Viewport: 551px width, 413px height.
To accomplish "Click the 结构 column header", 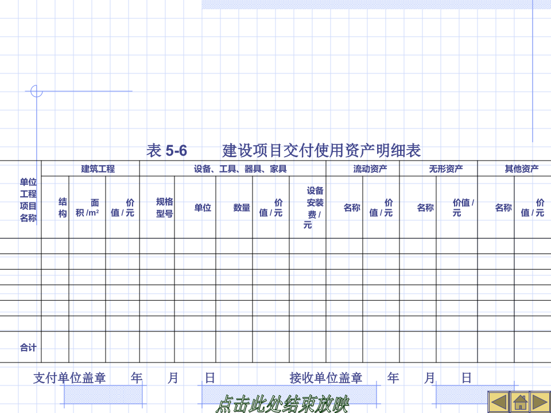I will 63,208.
